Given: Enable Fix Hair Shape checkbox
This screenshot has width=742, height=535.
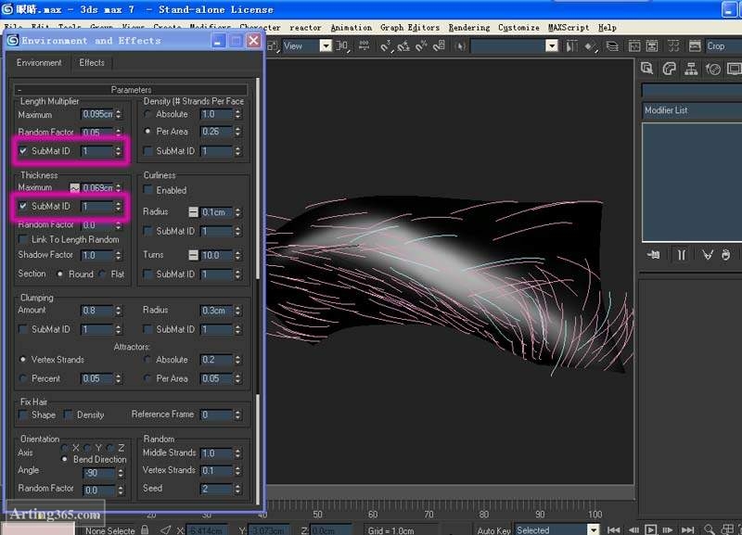Looking at the screenshot, I should point(22,414).
